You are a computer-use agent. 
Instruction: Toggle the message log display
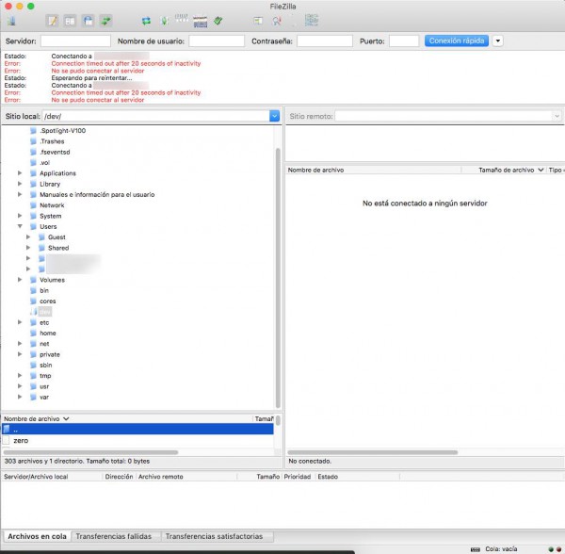click(52, 21)
